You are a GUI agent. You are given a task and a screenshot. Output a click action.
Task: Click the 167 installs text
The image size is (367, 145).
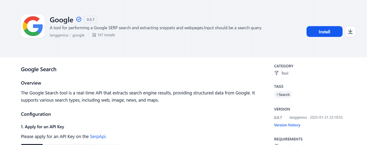coord(106,35)
